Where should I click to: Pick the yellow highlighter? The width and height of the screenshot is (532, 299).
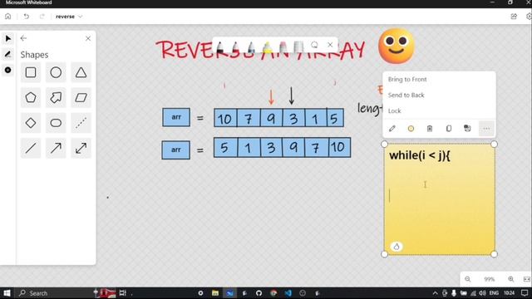[x=267, y=47]
